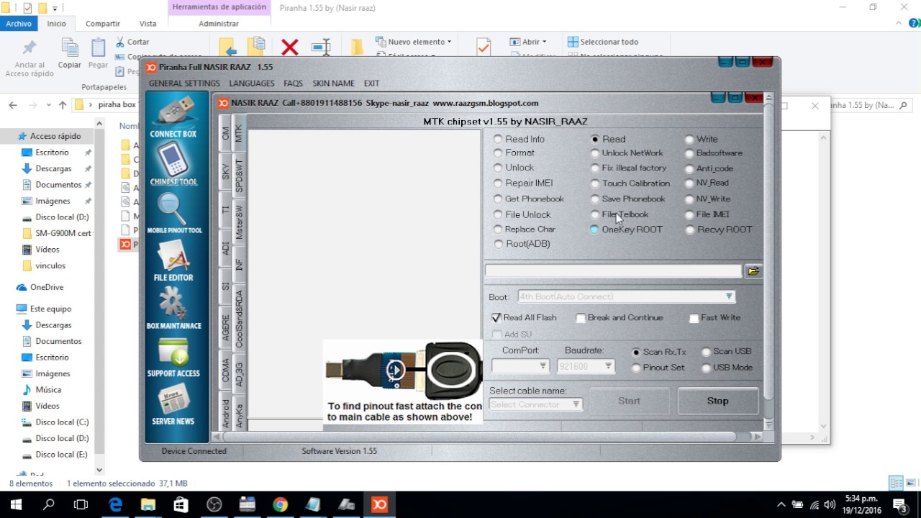The height and width of the screenshot is (518, 921).
Task: Open Windows Store from taskbar
Action: point(181,504)
